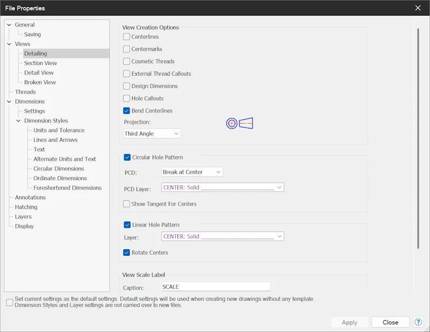
Task: Open the help question mark icon
Action: coord(418,322)
